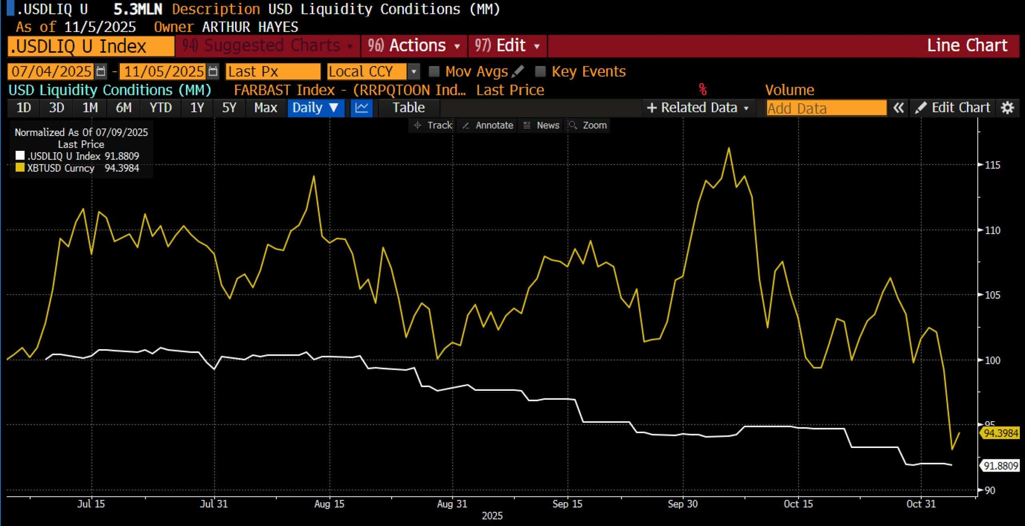Activate the Track crosshair tool
The width and height of the screenshot is (1025, 526).
point(433,125)
